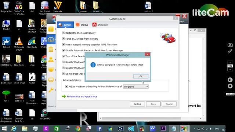
Task: Select the Cleaner trash bin sidebar icon
Action: 51,49
